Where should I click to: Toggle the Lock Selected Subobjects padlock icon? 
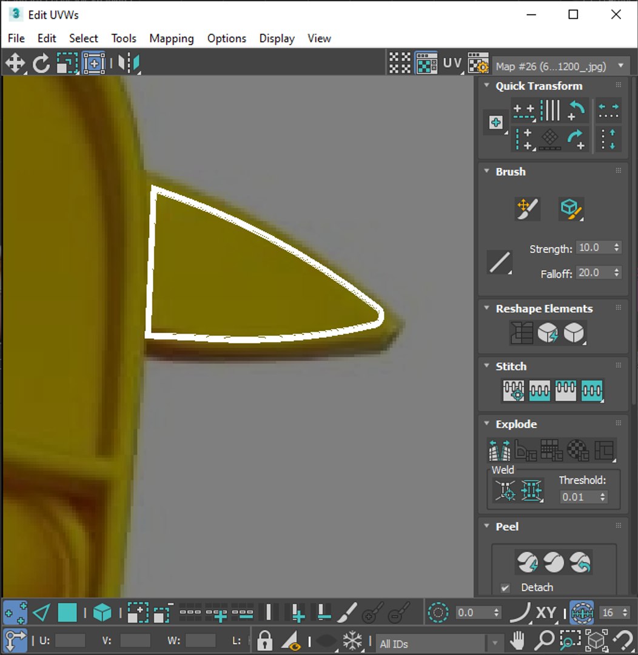click(264, 640)
